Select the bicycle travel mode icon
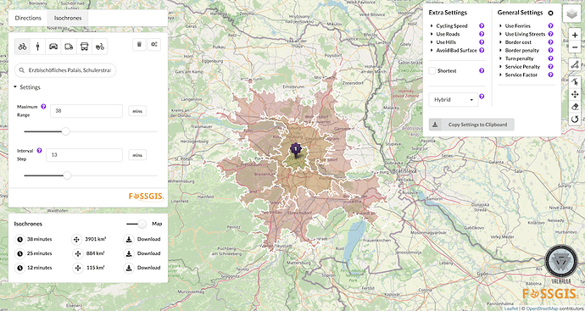This screenshot has width=585, height=311. 22,47
